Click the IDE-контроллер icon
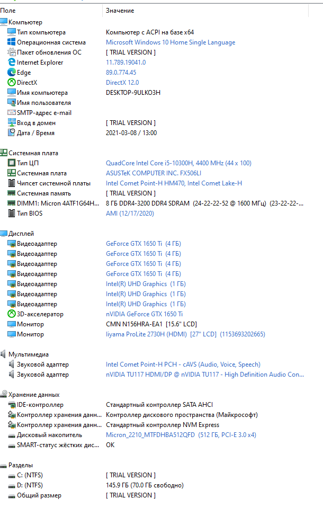The height and width of the screenshot is (507, 323). coord(12,405)
